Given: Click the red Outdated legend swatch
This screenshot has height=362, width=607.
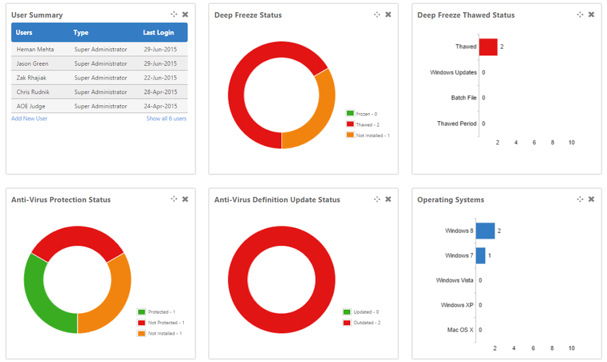Looking at the screenshot, I should coord(347,322).
